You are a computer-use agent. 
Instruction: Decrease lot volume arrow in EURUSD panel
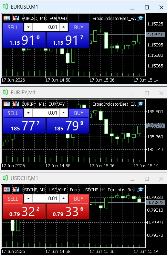point(28,27)
